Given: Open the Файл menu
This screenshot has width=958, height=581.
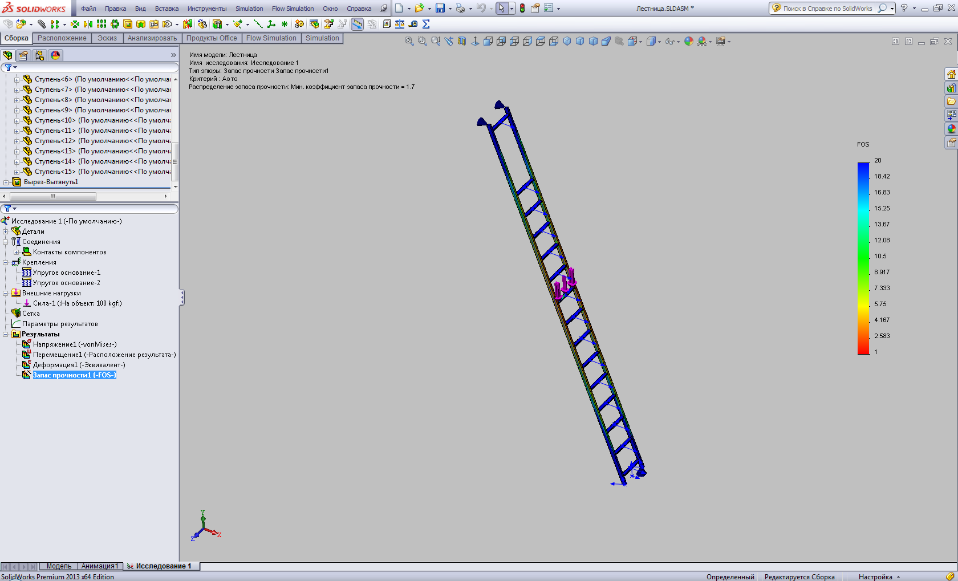Looking at the screenshot, I should point(88,9).
